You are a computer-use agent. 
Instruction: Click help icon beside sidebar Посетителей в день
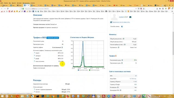point(122,60)
